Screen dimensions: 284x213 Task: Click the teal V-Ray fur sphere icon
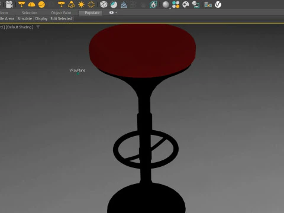click(114, 4)
